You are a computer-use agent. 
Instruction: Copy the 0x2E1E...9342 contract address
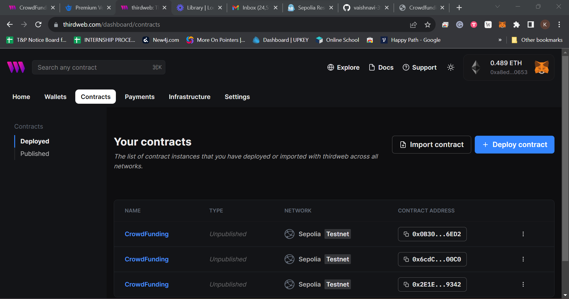pos(432,284)
